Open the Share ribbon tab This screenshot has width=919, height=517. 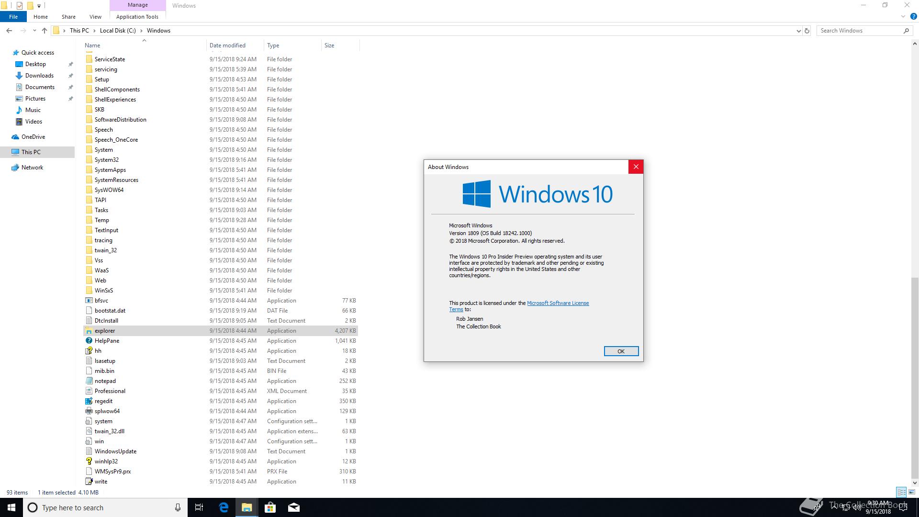coord(68,17)
